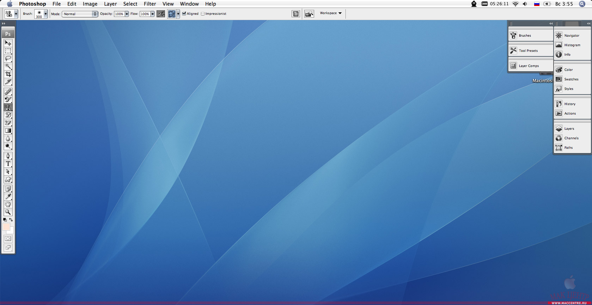Open the Filter menu
Image resolution: width=592 pixels, height=305 pixels.
[150, 4]
